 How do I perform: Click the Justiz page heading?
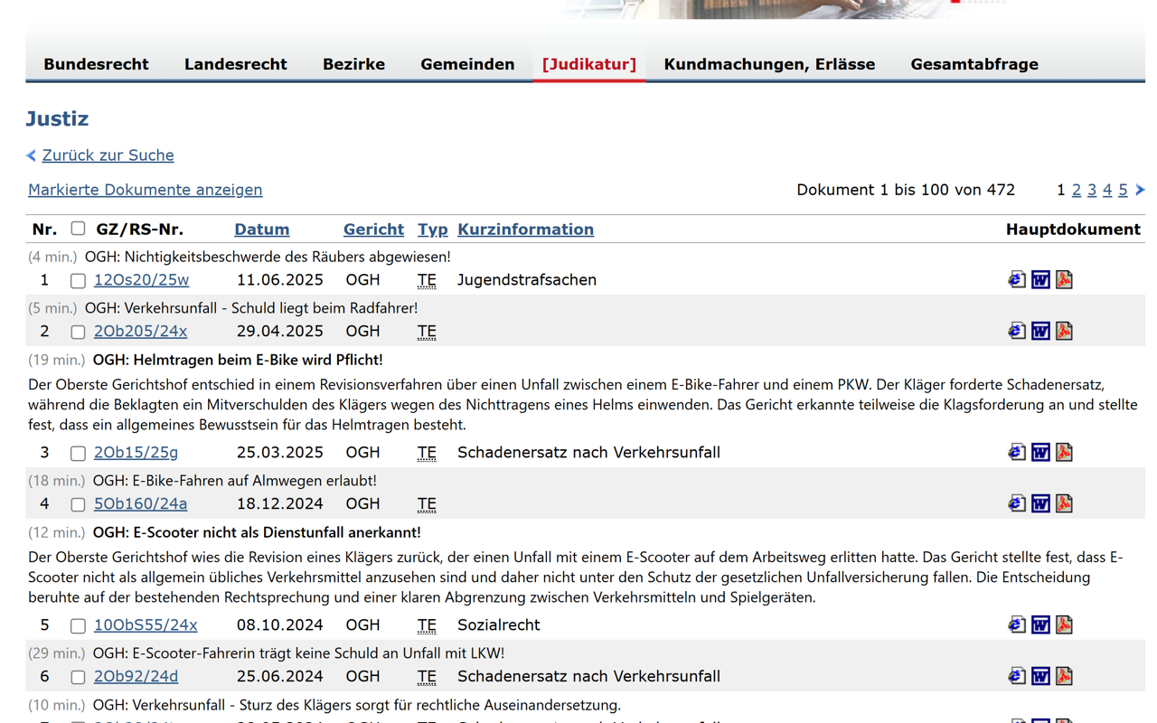coord(57,119)
